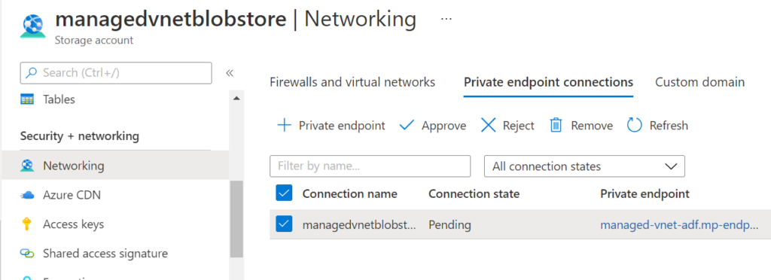Screen dimensions: 771x280
Task: Click the Reject X button
Action: pos(507,125)
